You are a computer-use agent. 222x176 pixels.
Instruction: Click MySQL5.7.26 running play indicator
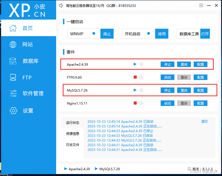pyautogui.click(x=135, y=90)
